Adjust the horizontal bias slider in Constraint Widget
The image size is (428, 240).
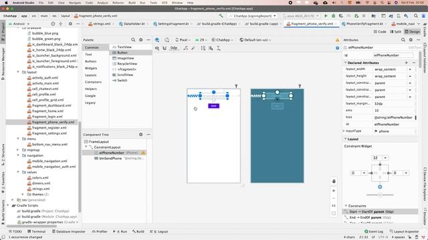point(380,195)
